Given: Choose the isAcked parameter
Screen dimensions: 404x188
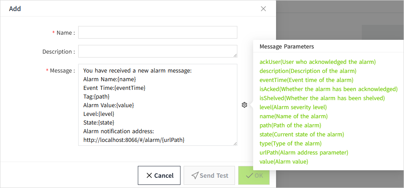Looking at the screenshot, I should coord(328,89).
